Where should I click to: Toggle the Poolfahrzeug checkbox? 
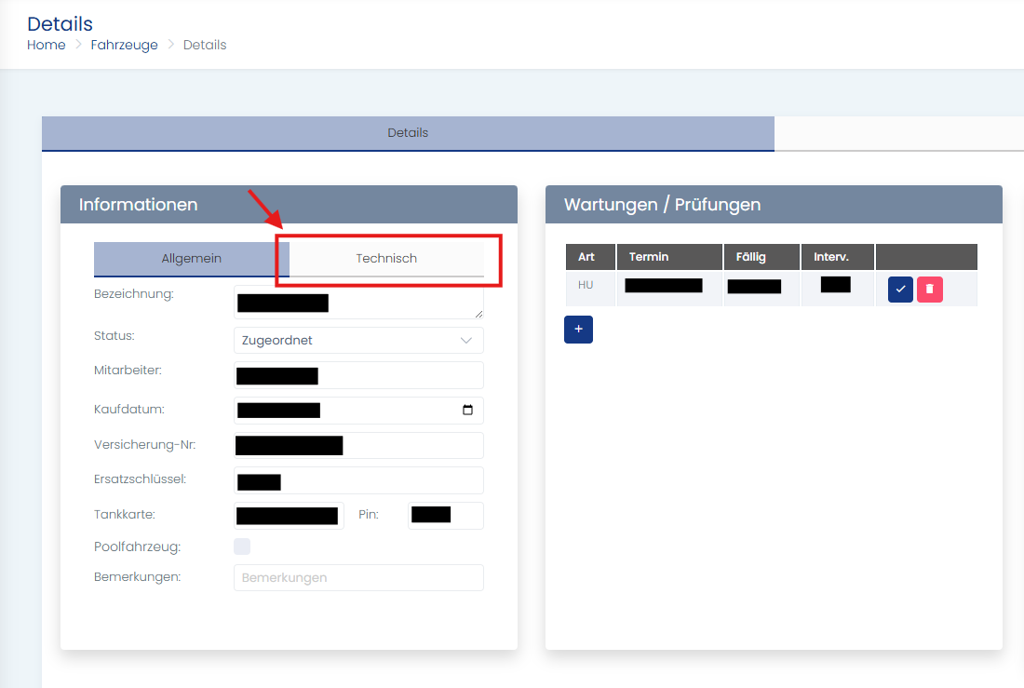point(242,546)
